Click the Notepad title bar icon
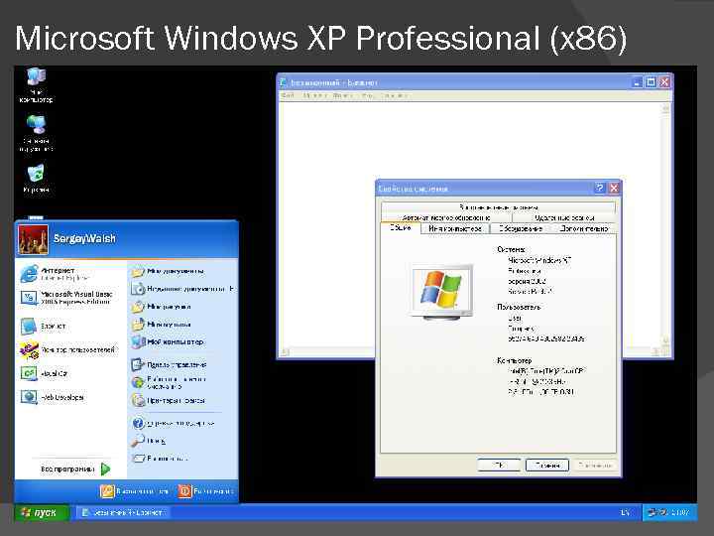The height and width of the screenshot is (536, 714). (x=284, y=82)
